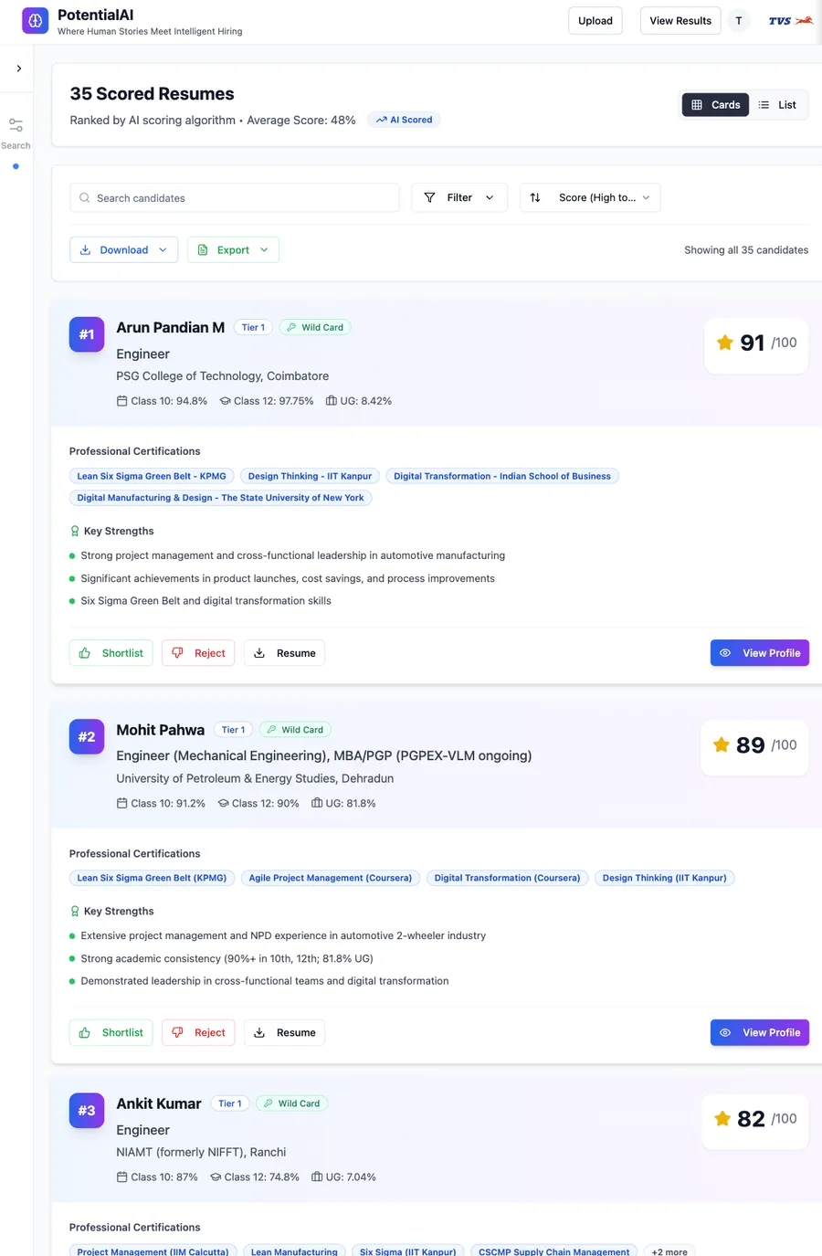Click Key Strengths heading for Mohit Pahwa
The image size is (822, 1256).
click(111, 912)
